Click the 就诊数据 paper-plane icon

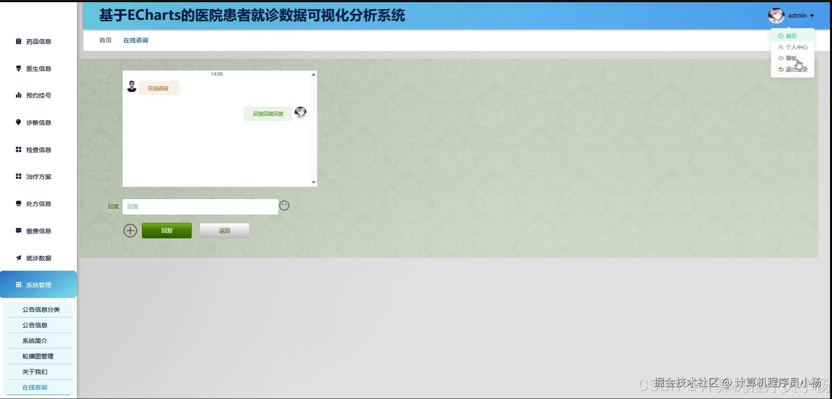(18, 258)
